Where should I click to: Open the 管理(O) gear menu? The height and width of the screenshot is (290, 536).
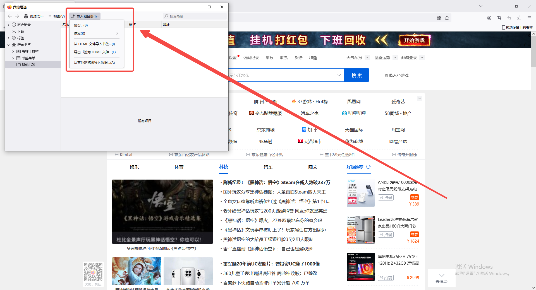click(x=34, y=16)
